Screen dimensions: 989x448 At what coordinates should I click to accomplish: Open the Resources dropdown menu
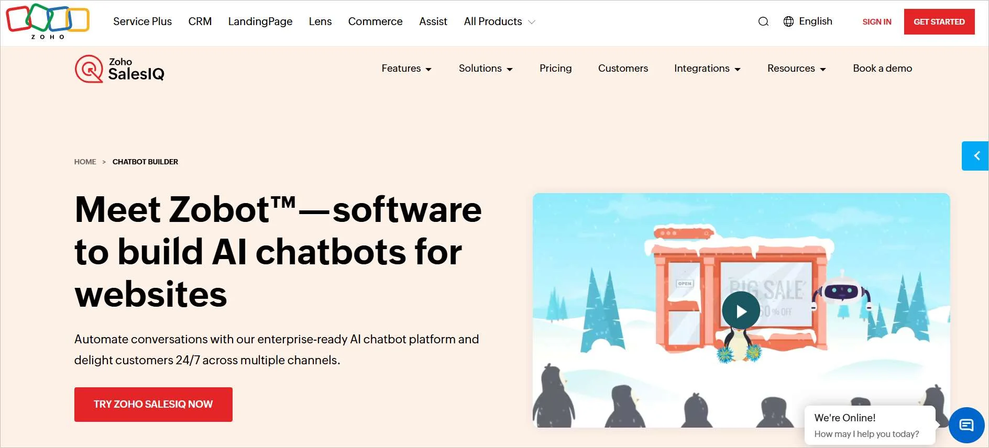point(797,69)
